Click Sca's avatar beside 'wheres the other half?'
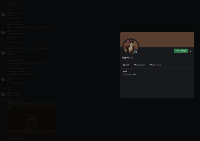 click(3, 23)
